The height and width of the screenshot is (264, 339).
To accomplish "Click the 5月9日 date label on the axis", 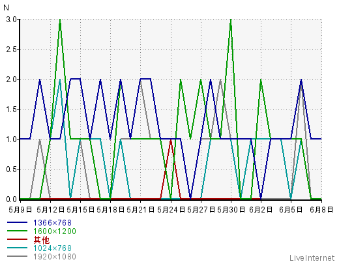I will [x=20, y=210].
